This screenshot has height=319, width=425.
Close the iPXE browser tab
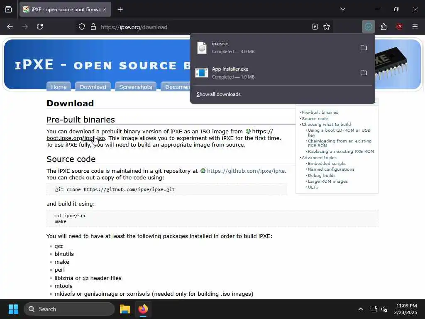point(105,10)
